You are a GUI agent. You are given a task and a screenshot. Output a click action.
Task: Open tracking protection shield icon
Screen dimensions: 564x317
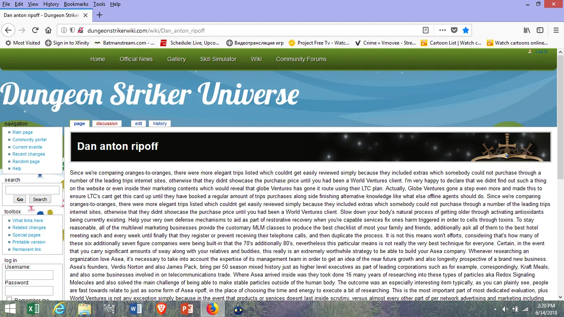[72, 30]
